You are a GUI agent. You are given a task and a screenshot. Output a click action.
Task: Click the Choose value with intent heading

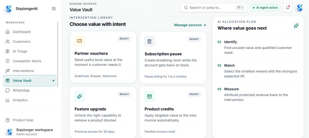coord(97,24)
